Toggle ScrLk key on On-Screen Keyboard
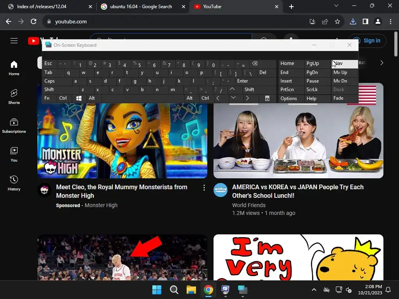Viewport: 399px width, 299px height. (x=317, y=90)
